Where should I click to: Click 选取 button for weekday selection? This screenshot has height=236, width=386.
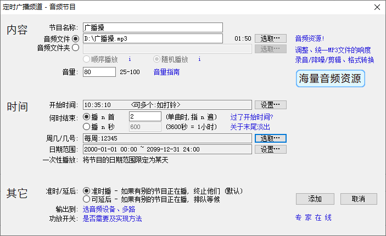(x=270, y=138)
